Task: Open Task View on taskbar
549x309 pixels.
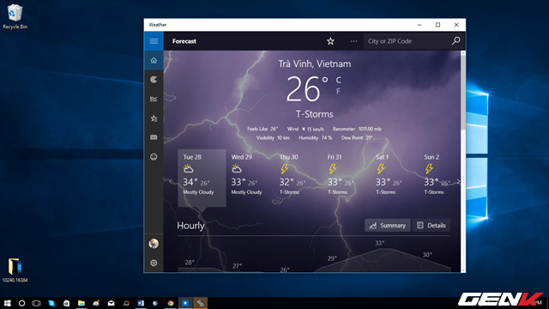Action: tap(36, 303)
